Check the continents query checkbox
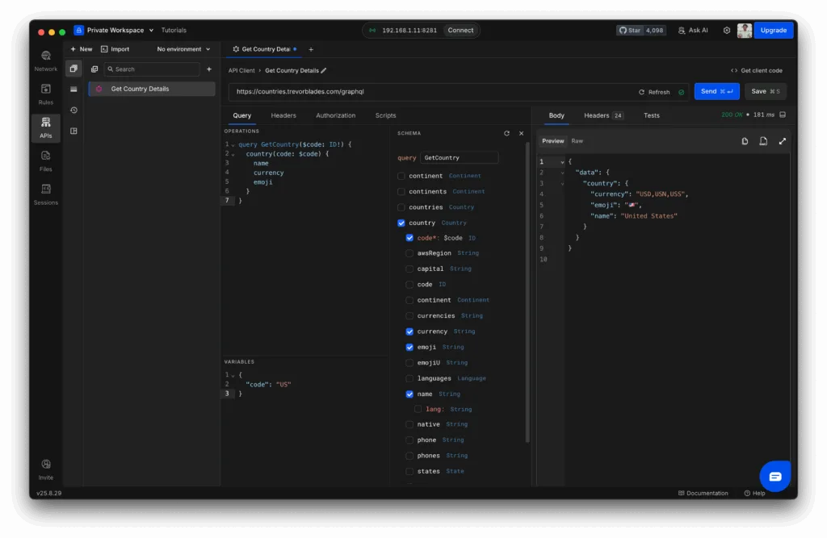 tap(401, 192)
